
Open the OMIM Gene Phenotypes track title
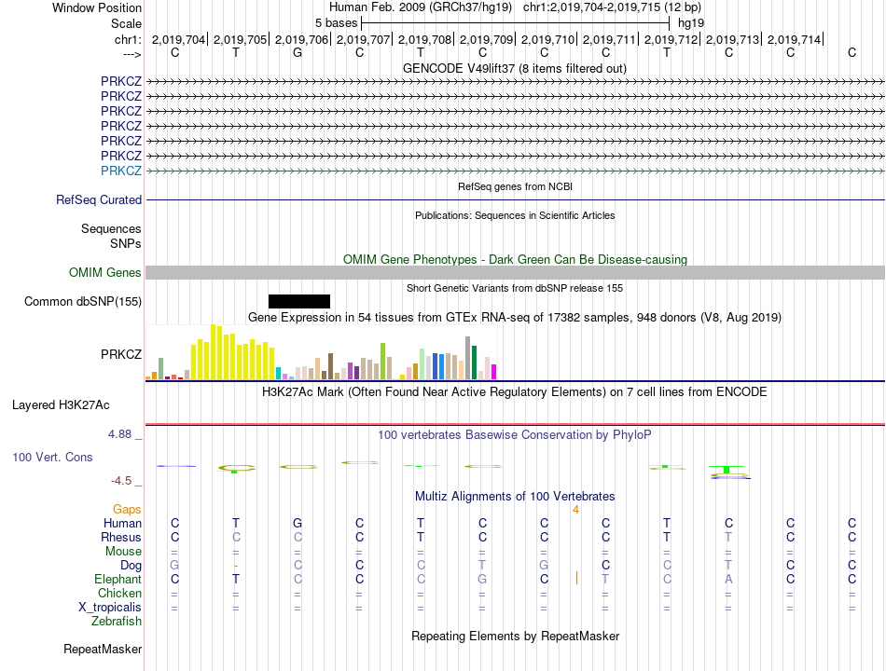pyautogui.click(x=516, y=260)
